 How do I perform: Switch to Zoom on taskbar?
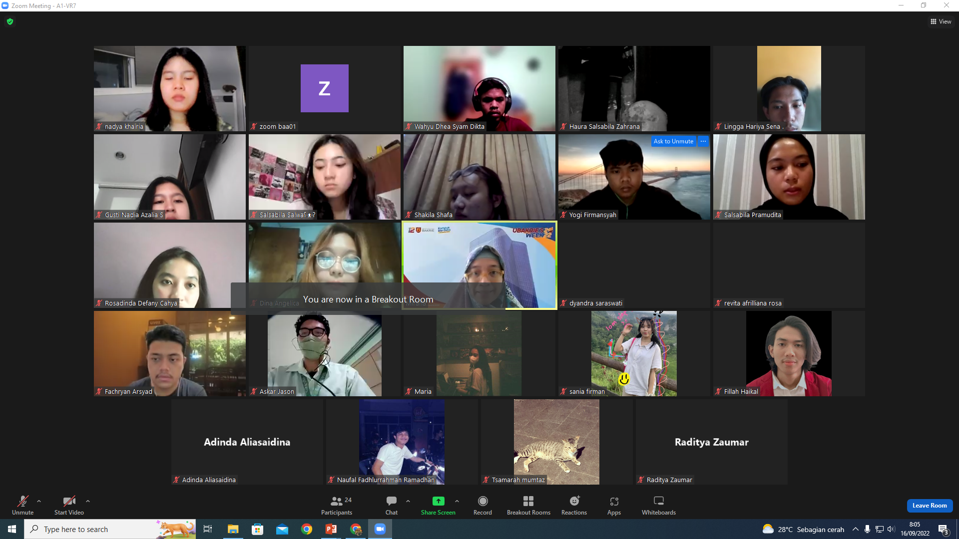pos(380,529)
